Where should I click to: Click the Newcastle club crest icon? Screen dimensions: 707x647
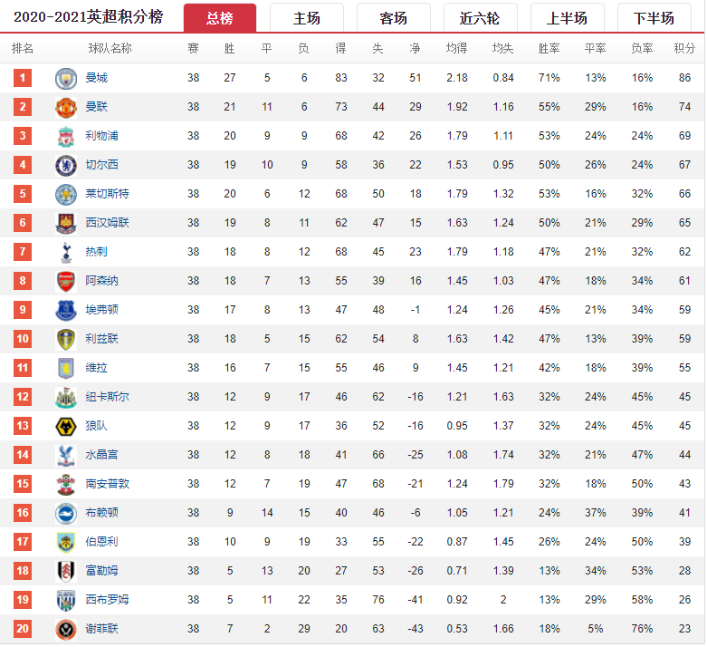[66, 397]
